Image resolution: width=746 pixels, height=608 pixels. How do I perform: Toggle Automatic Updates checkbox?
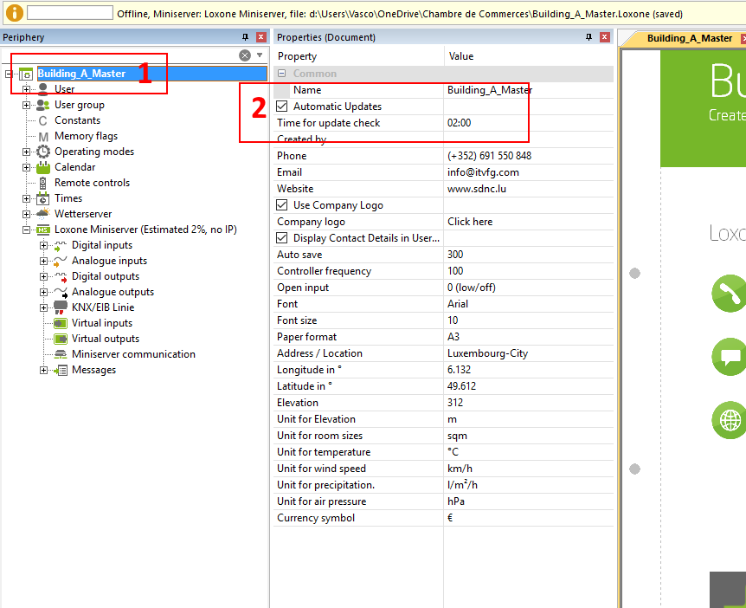coord(281,107)
